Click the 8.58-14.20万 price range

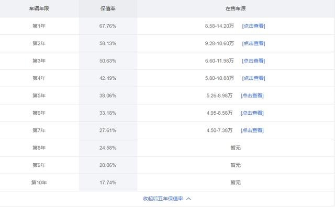click(x=219, y=26)
